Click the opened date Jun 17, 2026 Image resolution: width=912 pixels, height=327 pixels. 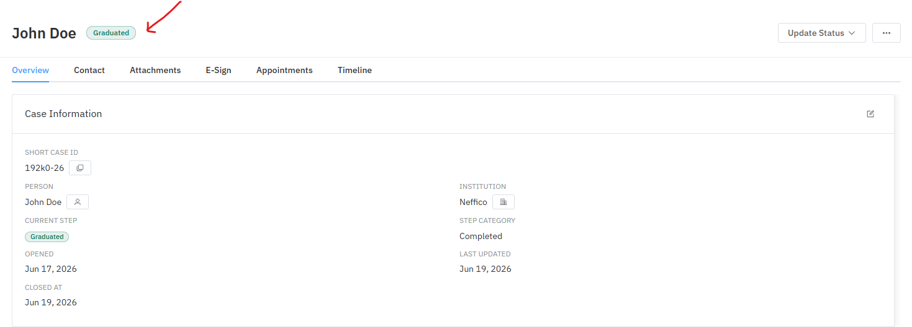pos(51,269)
